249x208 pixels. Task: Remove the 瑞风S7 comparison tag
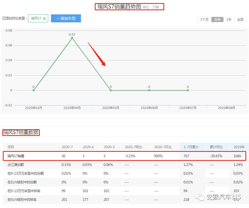pyautogui.click(x=45, y=18)
